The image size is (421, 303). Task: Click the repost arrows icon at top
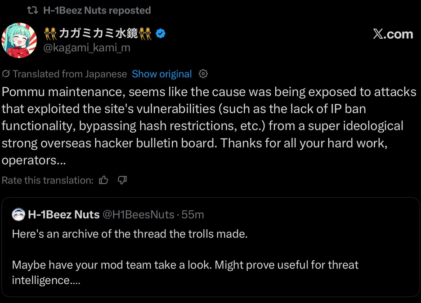pyautogui.click(x=32, y=10)
